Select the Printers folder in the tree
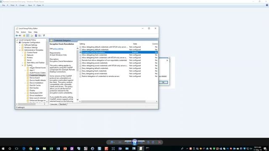The width and height of the screenshot is (269, 151). [30, 57]
